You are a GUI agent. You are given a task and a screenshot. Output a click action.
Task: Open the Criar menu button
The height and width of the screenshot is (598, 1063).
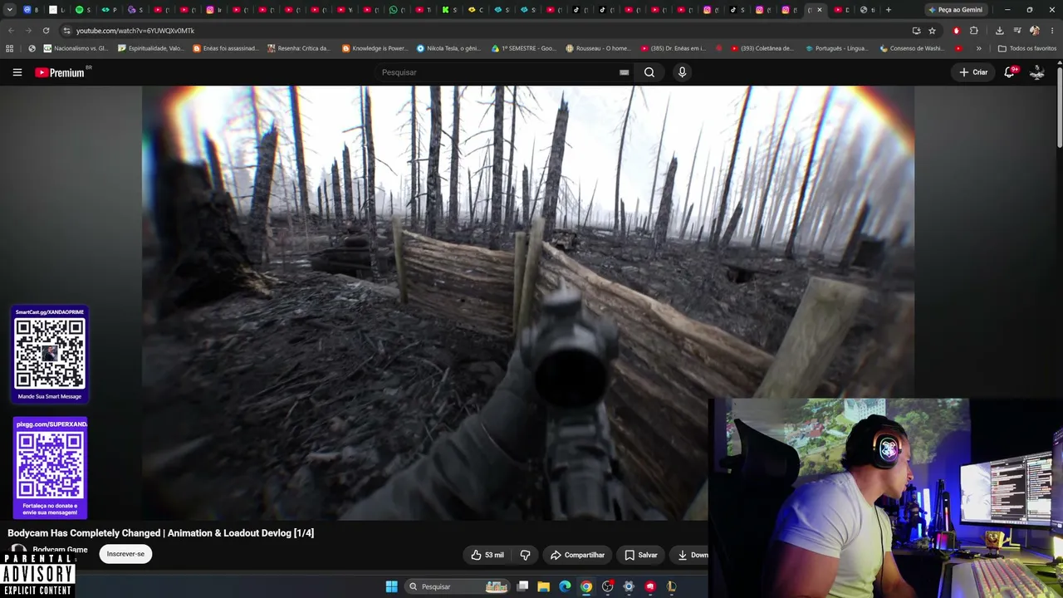click(x=973, y=72)
